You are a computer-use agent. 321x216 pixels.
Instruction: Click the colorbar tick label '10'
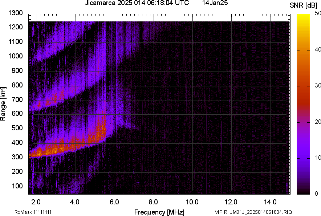tap(318, 158)
